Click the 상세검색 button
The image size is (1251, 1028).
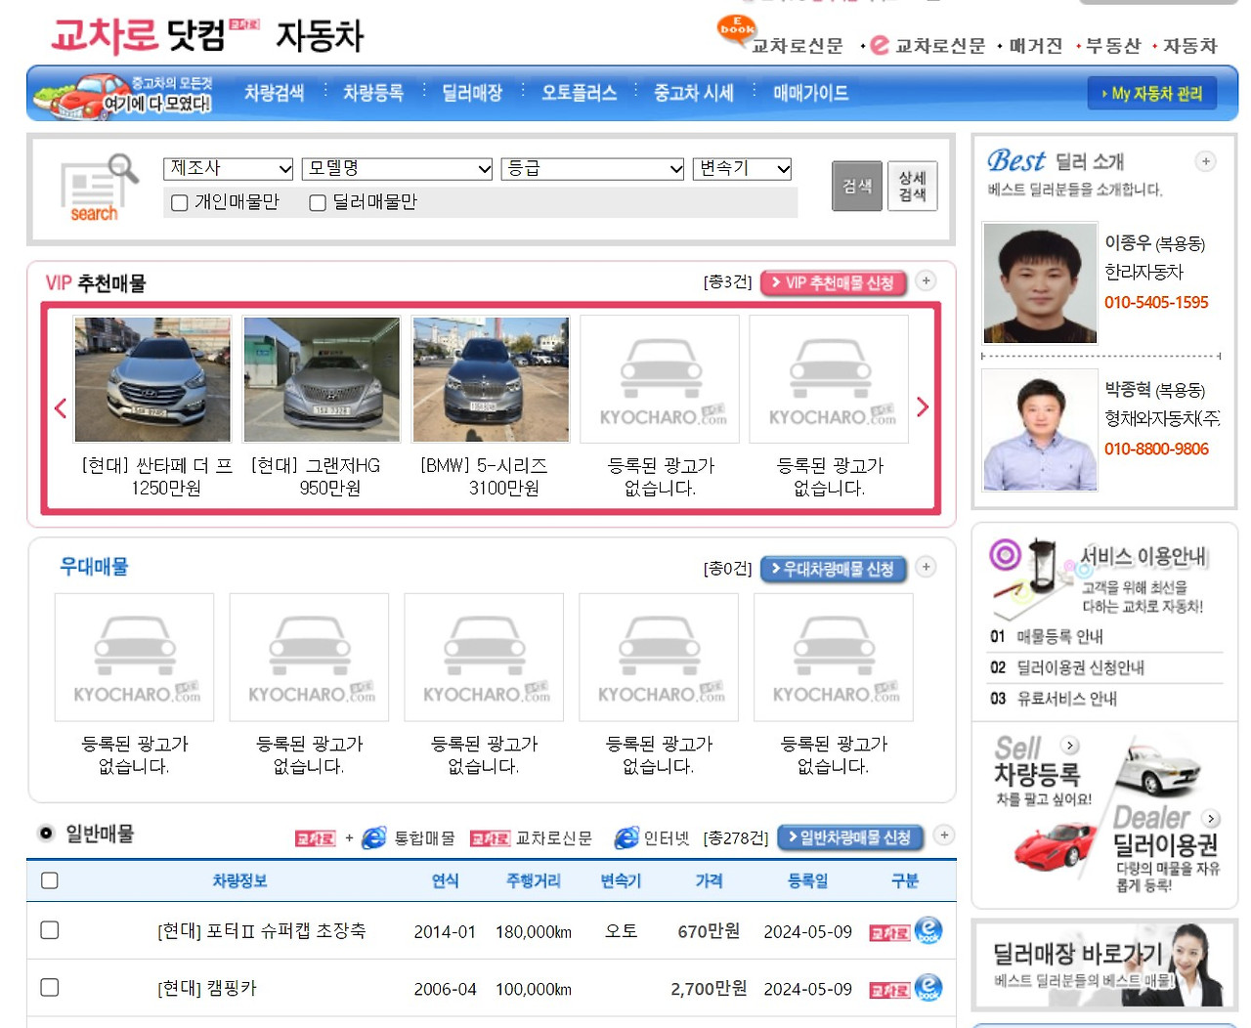pyautogui.click(x=912, y=186)
